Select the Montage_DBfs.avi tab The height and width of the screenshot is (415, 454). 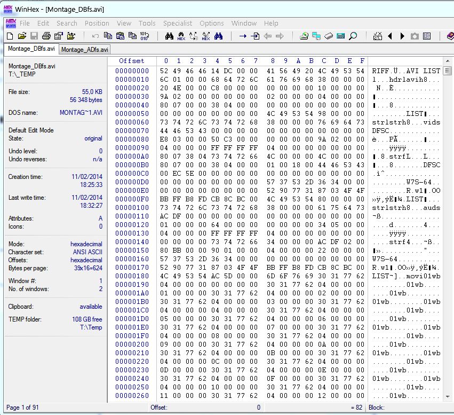coord(31,49)
